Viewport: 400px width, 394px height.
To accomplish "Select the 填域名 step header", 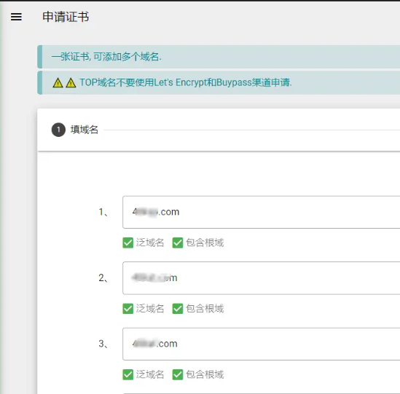I will (x=85, y=130).
